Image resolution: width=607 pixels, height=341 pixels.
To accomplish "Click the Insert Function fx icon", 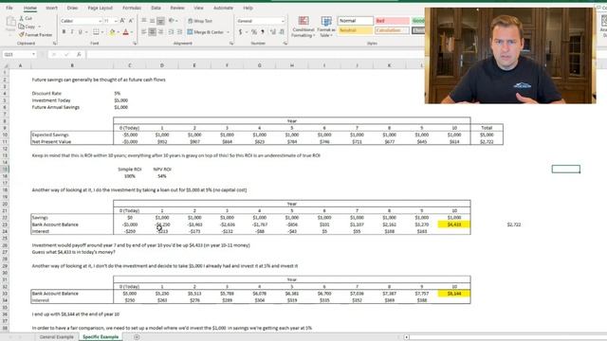I will 79,55.
